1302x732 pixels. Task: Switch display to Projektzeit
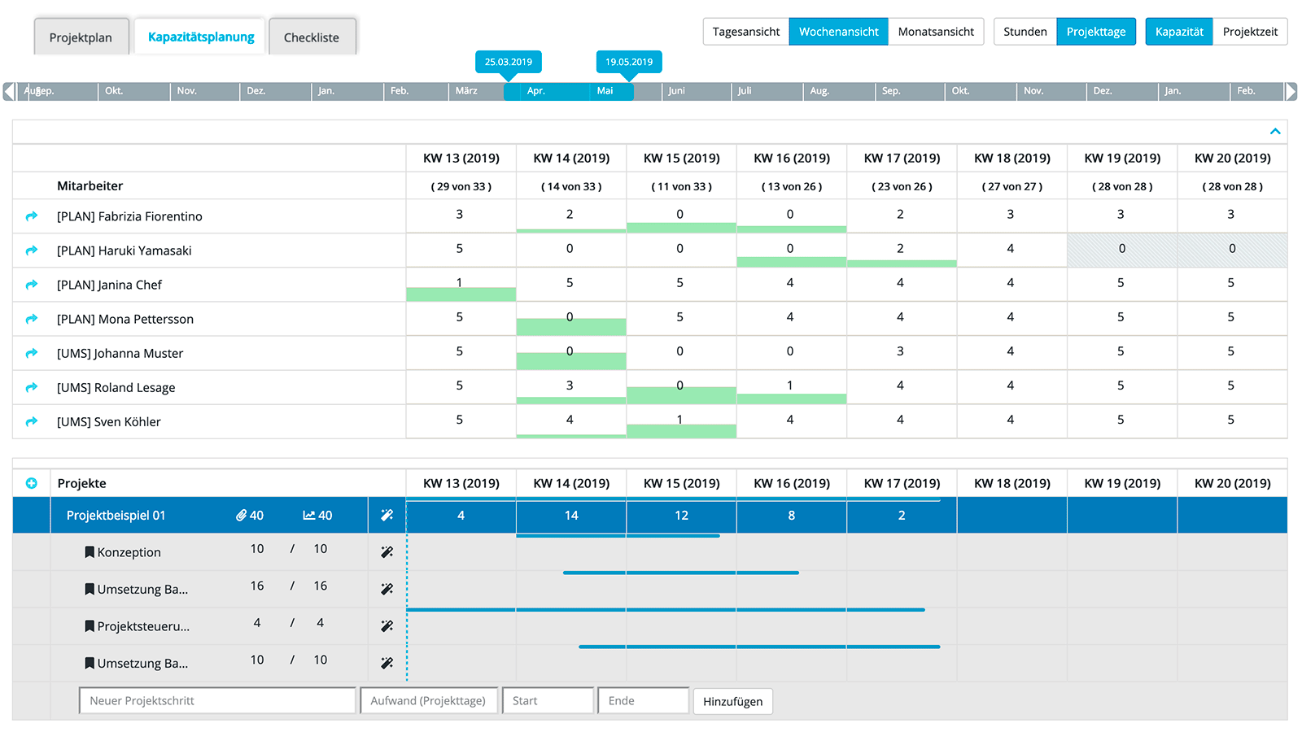1250,32
